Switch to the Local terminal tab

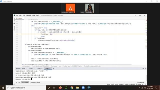[x=24, y=68]
